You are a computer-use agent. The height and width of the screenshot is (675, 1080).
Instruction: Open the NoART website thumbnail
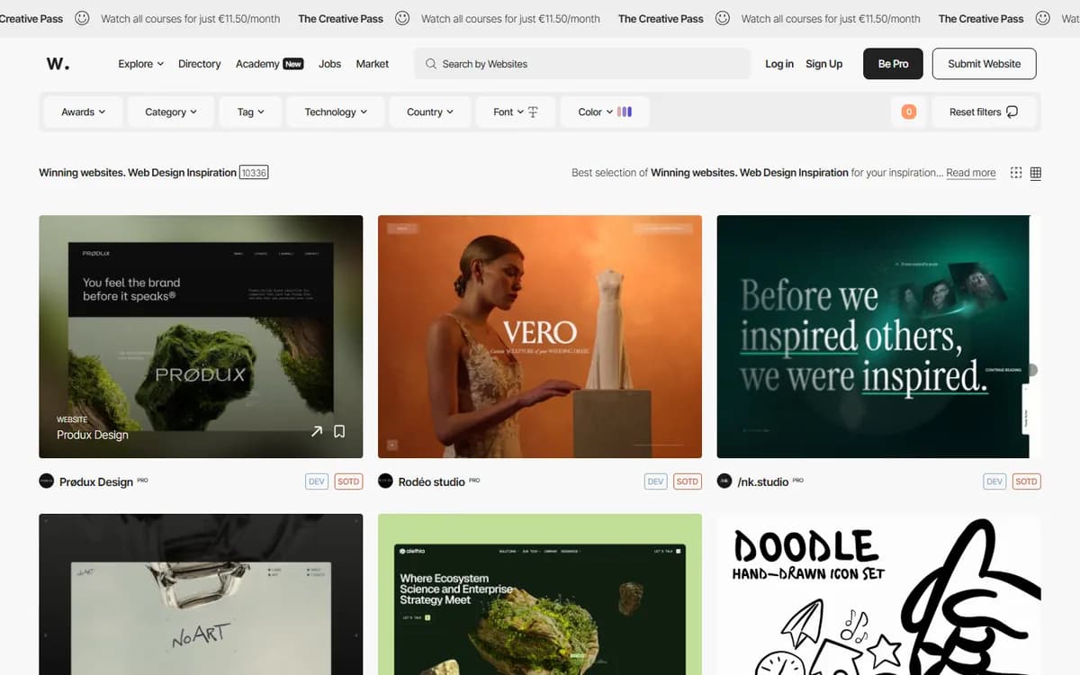tap(202, 594)
